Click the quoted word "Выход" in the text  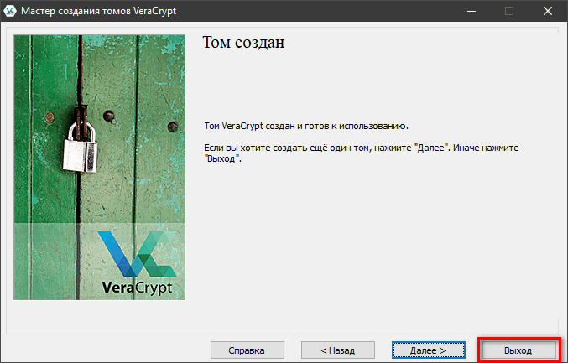pyautogui.click(x=221, y=158)
